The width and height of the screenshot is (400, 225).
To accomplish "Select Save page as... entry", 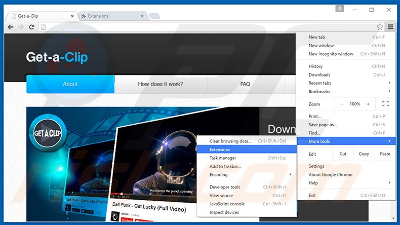I will 346,125.
